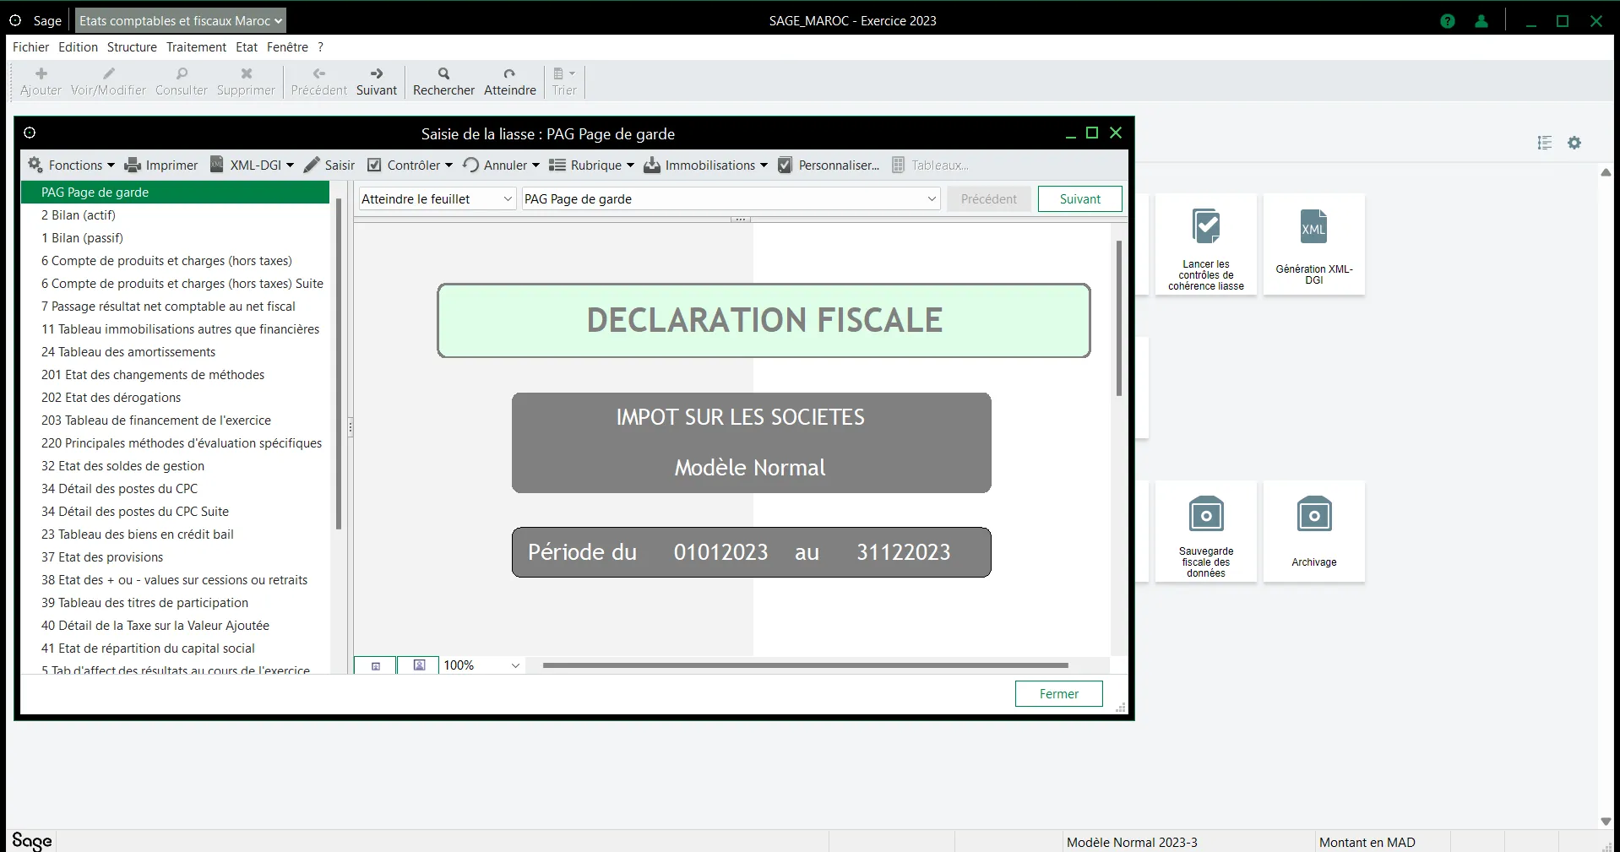1620x852 pixels.
Task: Select 41 Etat de répartition du capital social
Action: pyautogui.click(x=175, y=648)
